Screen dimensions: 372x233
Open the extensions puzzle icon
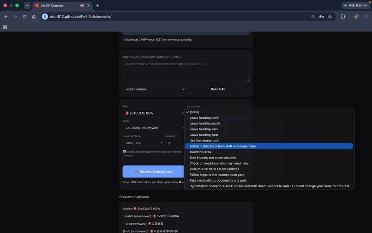coord(343,17)
